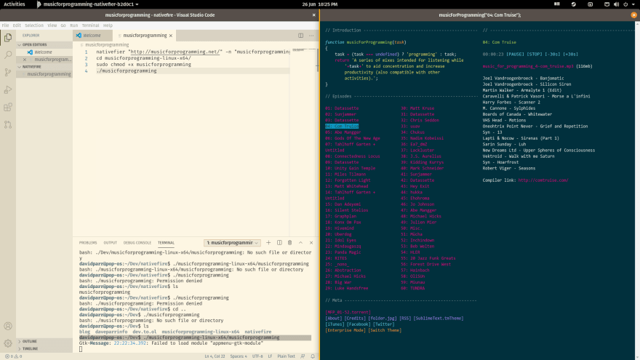Expand the Outline section
640x360 pixels.
click(x=28, y=341)
